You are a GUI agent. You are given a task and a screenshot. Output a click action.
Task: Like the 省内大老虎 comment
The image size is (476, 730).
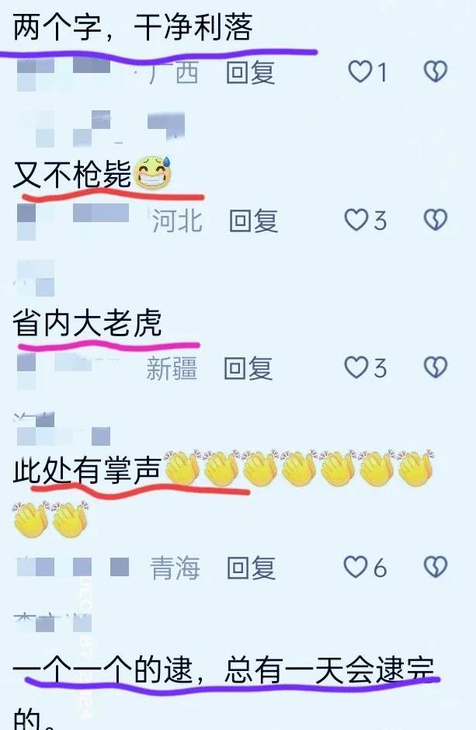click(356, 367)
